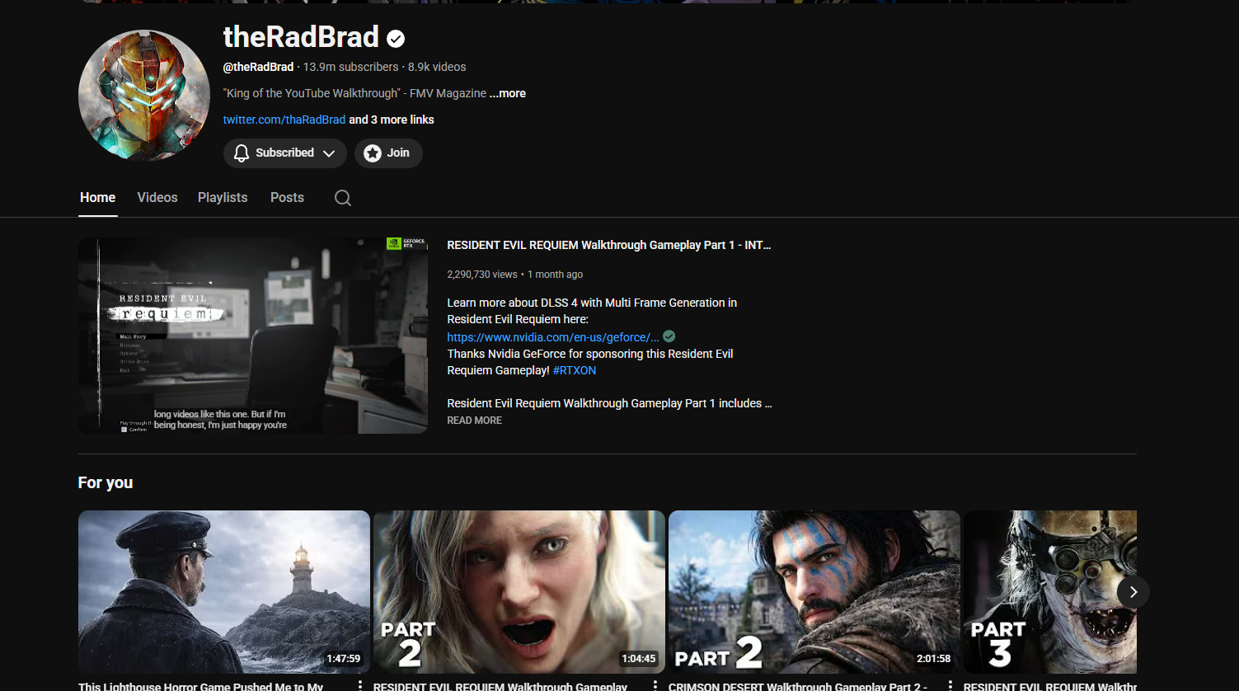Click the bell icon on Subscribed button

242,153
